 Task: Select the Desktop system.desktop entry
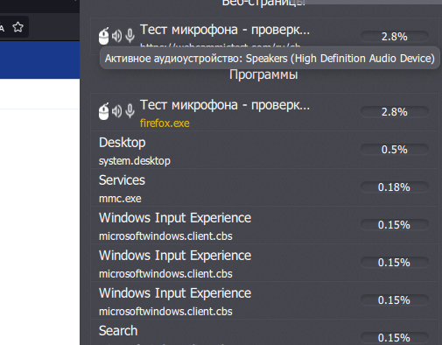point(264,150)
